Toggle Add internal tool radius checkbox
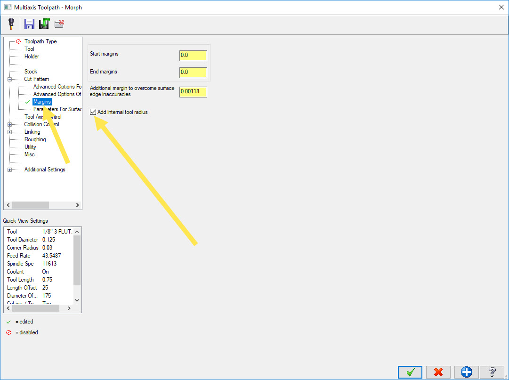 [x=93, y=112]
